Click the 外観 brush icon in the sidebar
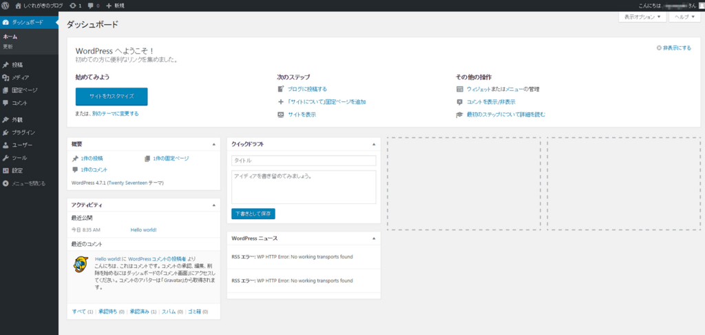This screenshot has height=335, width=705. click(6, 120)
